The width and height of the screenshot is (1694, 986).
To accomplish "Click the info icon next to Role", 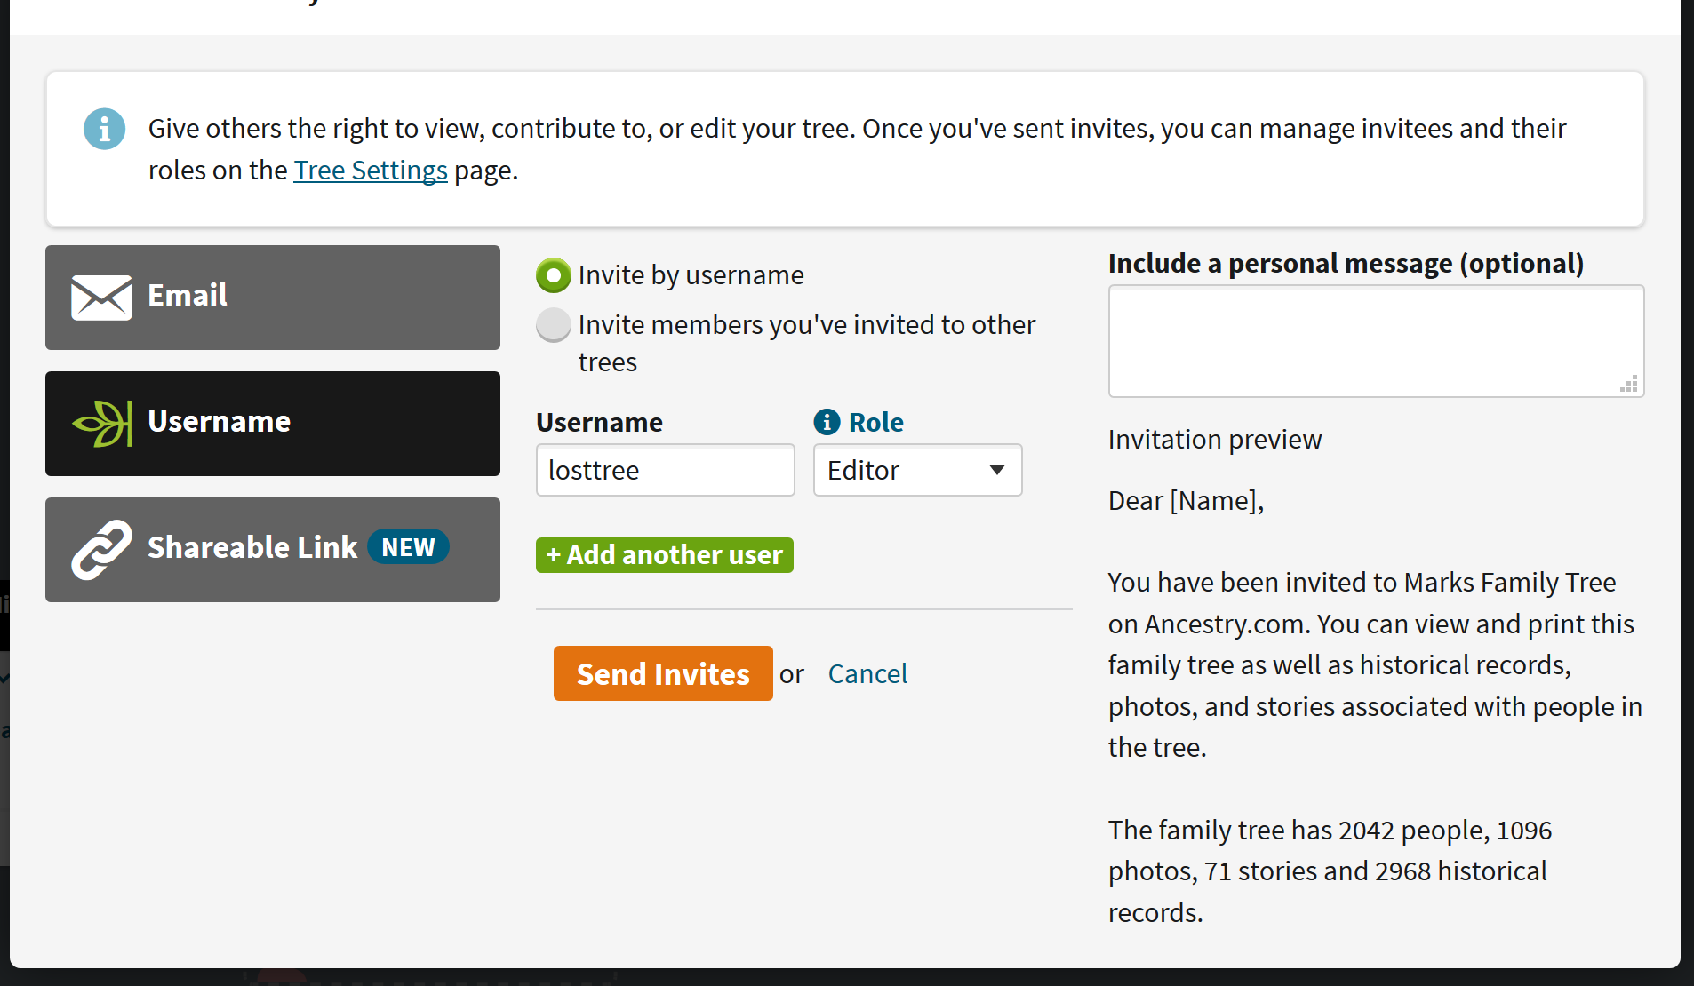I will point(827,422).
